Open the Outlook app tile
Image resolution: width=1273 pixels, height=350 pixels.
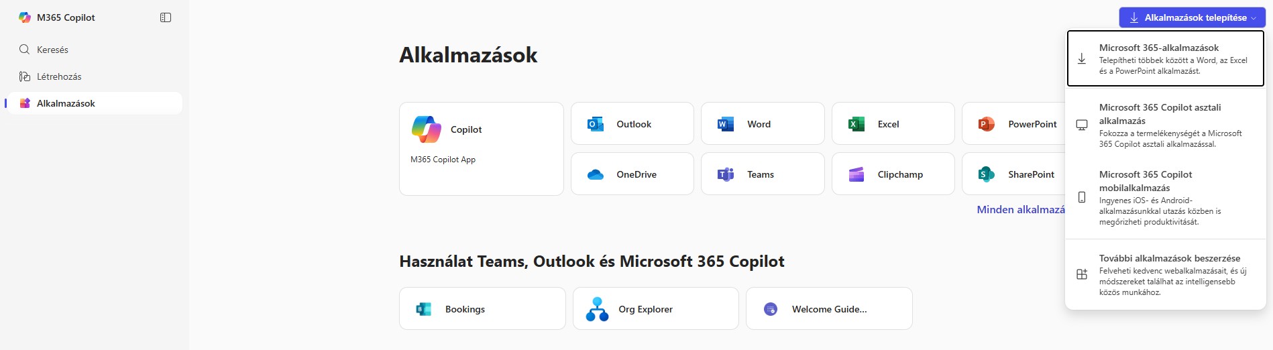[x=632, y=124]
